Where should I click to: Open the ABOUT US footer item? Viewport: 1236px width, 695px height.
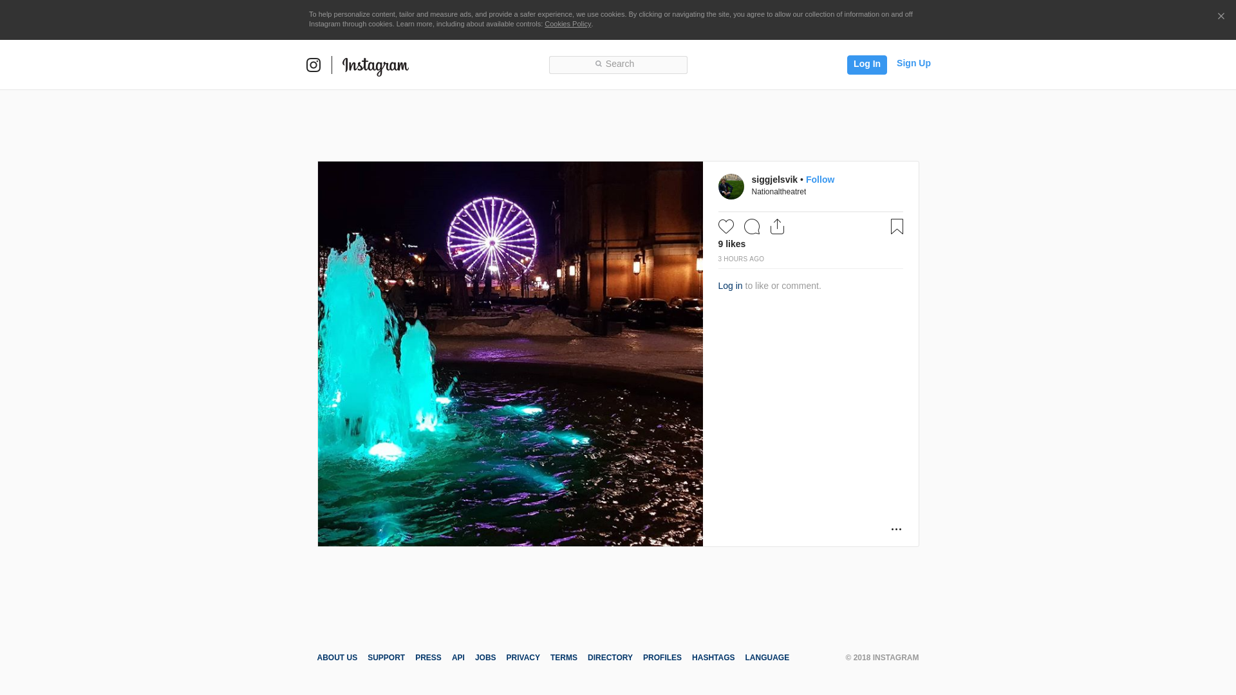[x=337, y=658]
